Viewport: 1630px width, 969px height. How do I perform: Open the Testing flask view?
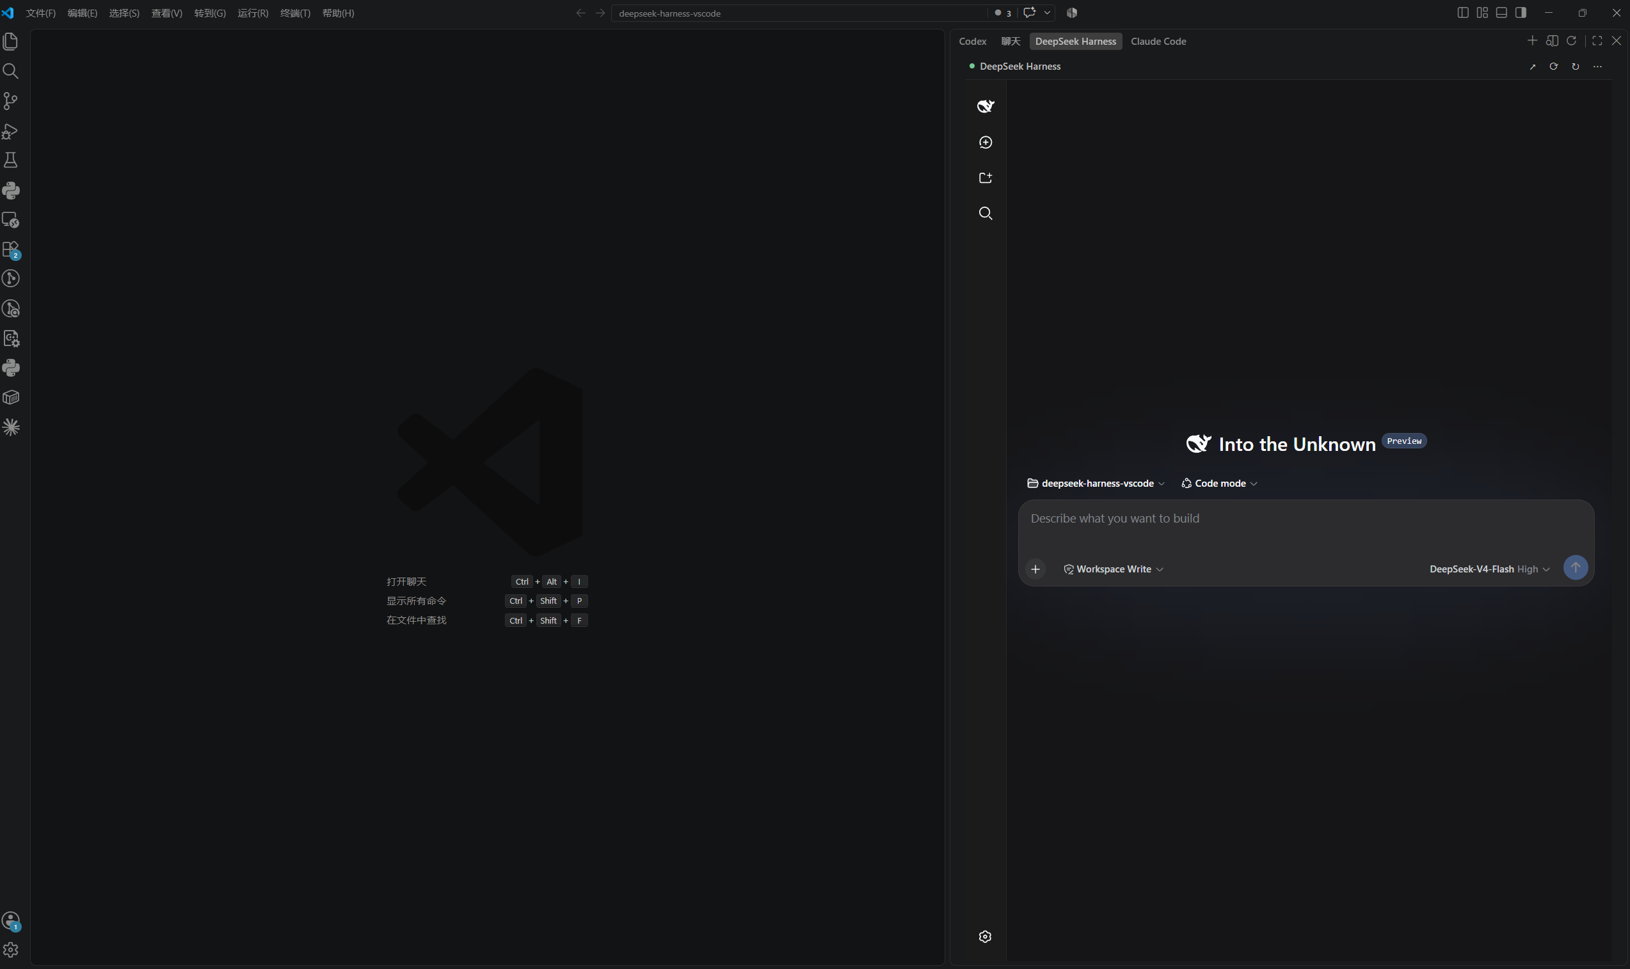click(10, 160)
